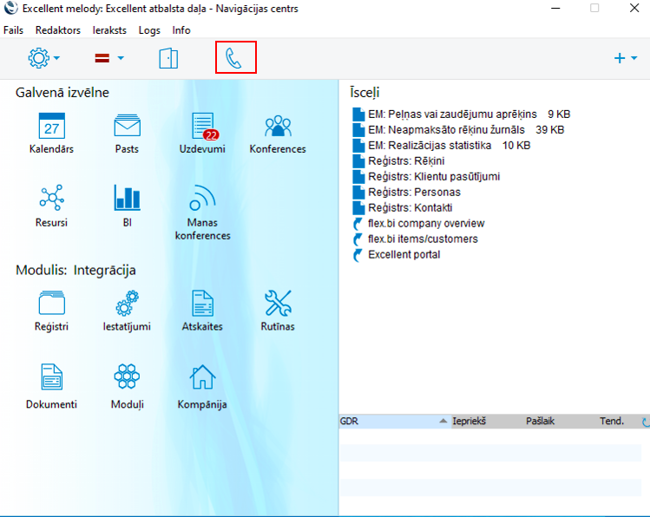Open the Rutīnas tools icon
Screen dimensions: 650x517
pos(278,304)
